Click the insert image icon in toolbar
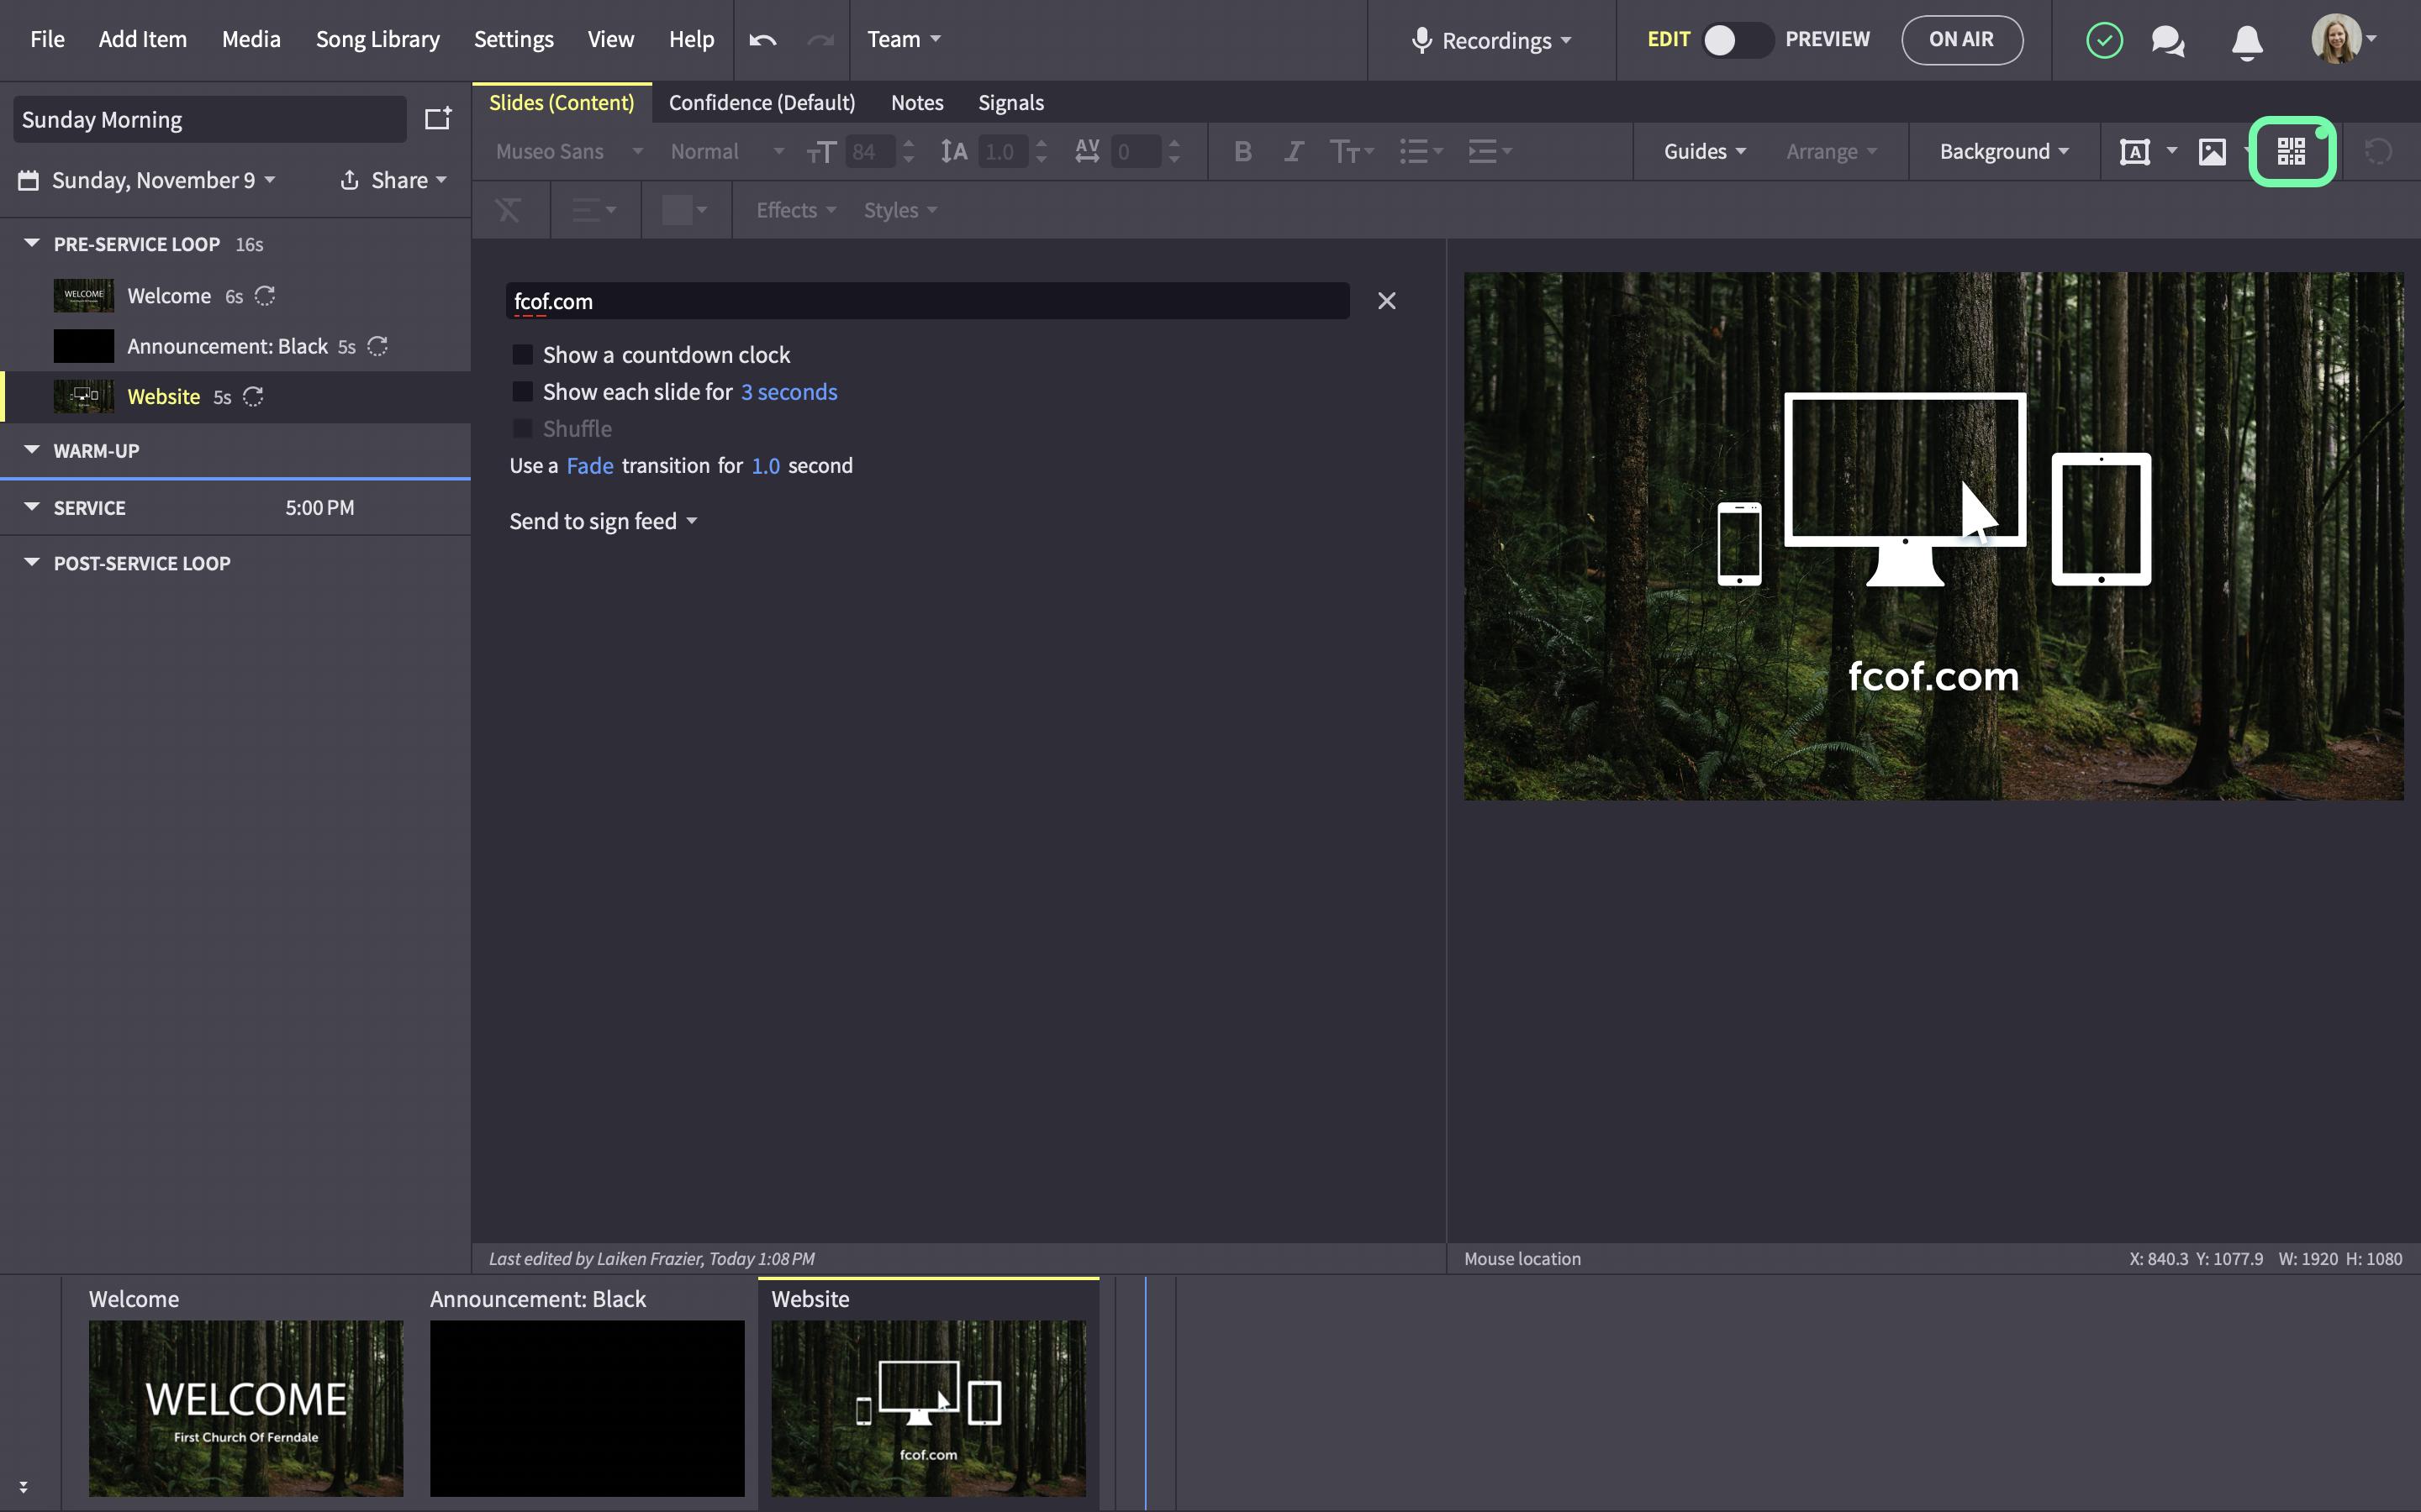2421x1512 pixels. click(x=2212, y=152)
